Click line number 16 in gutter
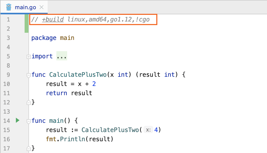Screen dimensions: 267x153 (x=7, y=139)
